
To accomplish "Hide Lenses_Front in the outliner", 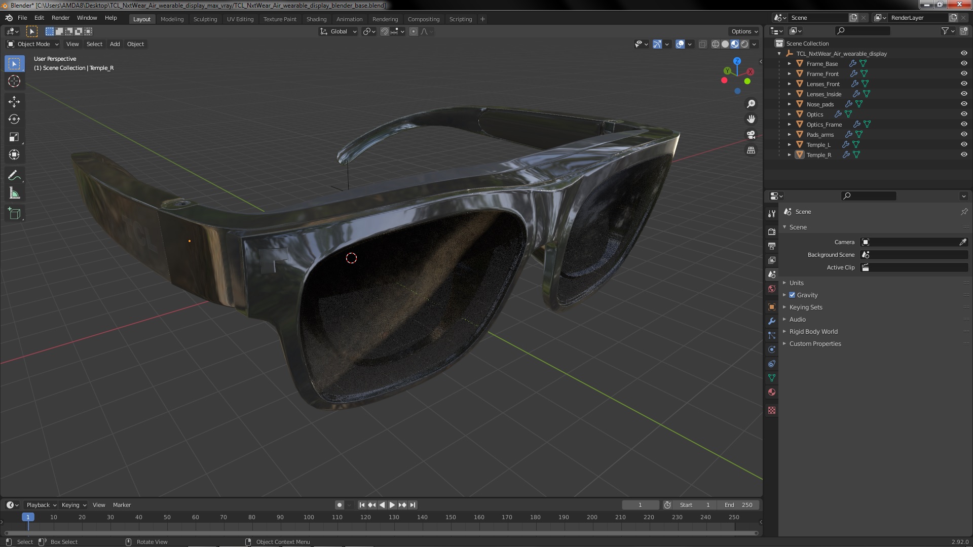I will click(x=964, y=84).
